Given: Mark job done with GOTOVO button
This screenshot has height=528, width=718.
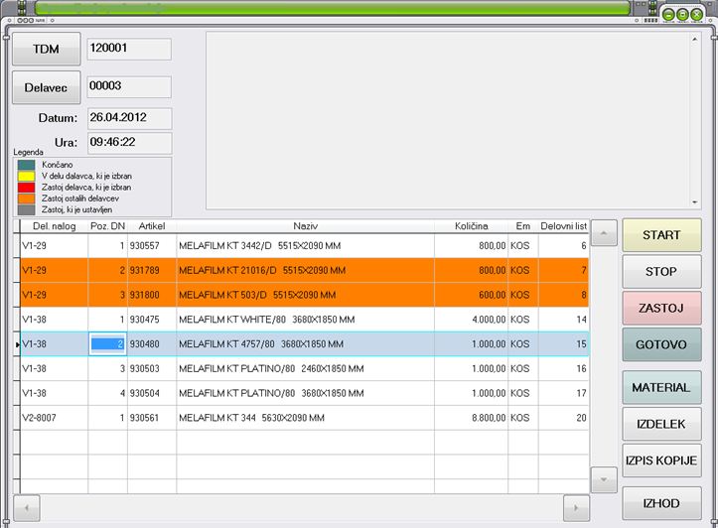Looking at the screenshot, I should [x=661, y=344].
